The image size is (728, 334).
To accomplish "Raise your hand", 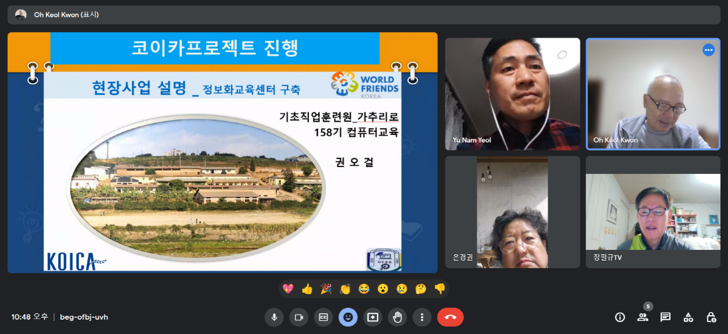I will (397, 317).
